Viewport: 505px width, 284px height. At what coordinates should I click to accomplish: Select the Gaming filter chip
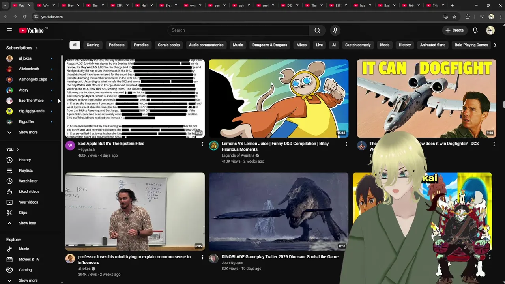tap(93, 45)
